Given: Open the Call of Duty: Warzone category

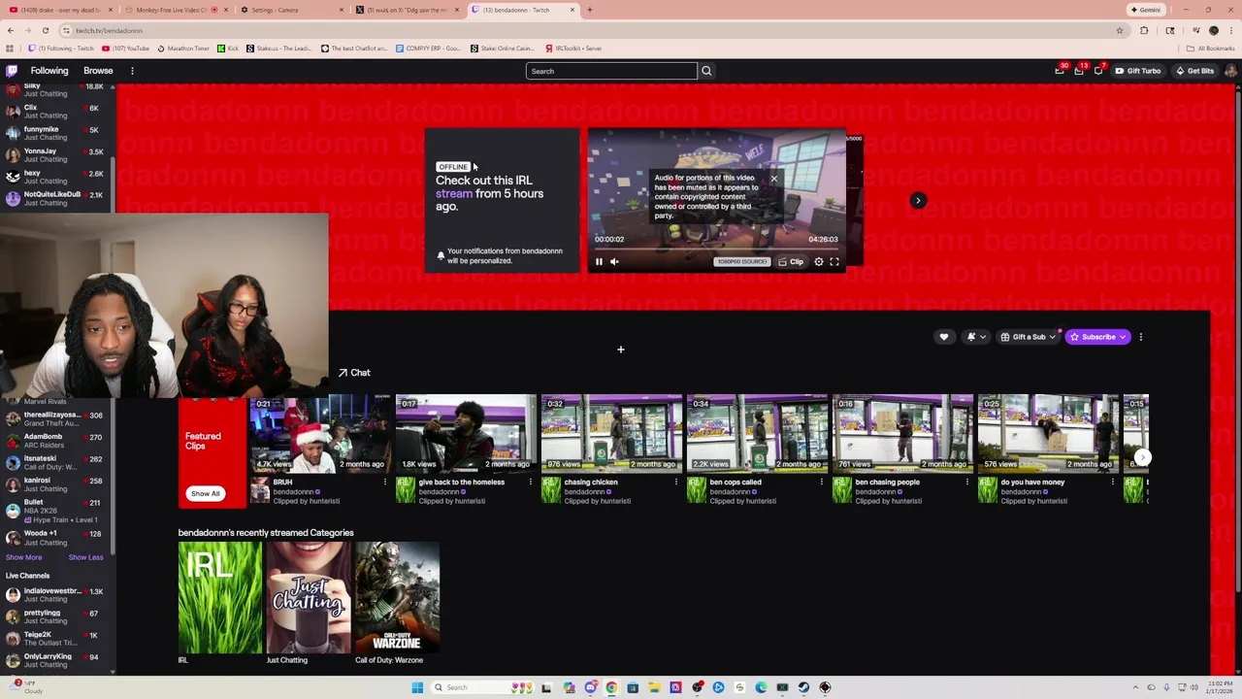Looking at the screenshot, I should point(397,598).
